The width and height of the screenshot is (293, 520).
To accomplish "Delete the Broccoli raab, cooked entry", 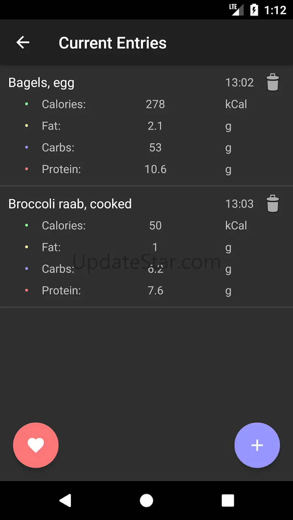I will pos(273,204).
